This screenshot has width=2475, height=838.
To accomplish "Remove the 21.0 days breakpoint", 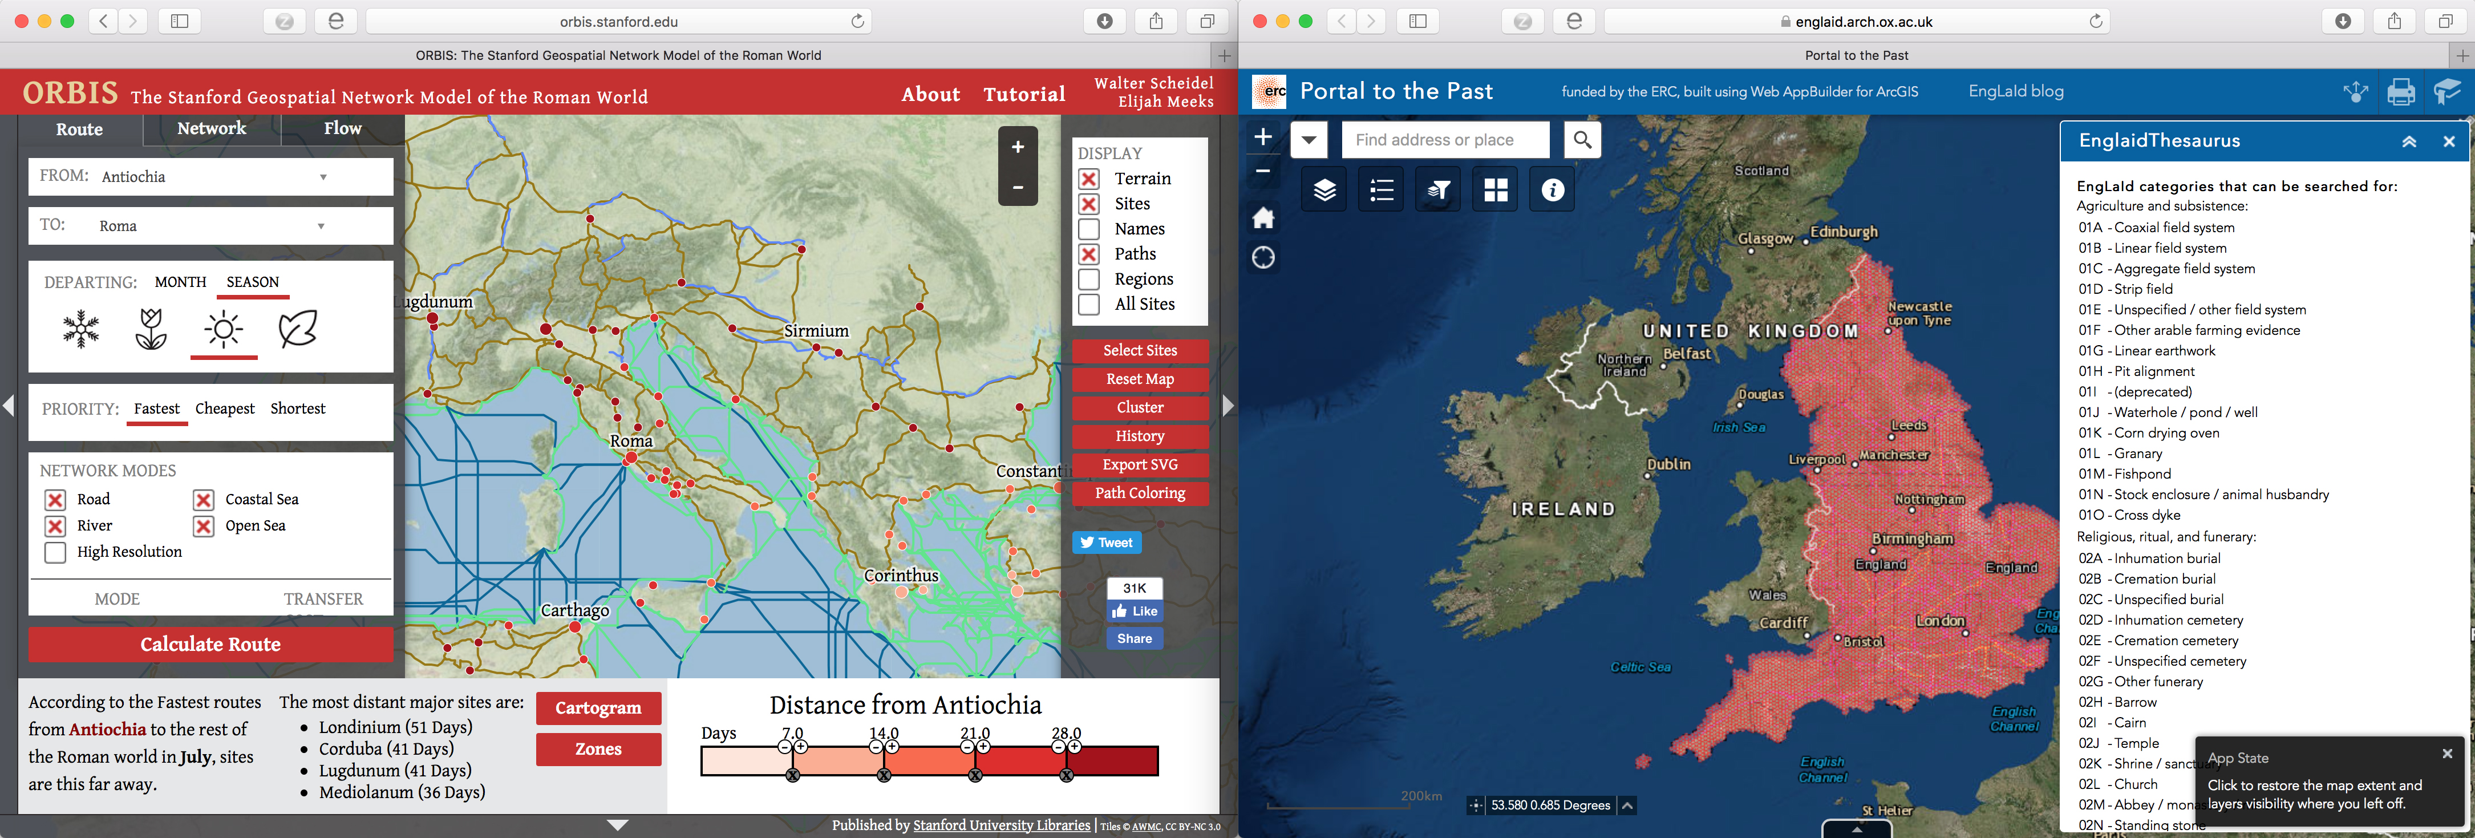I will point(975,775).
